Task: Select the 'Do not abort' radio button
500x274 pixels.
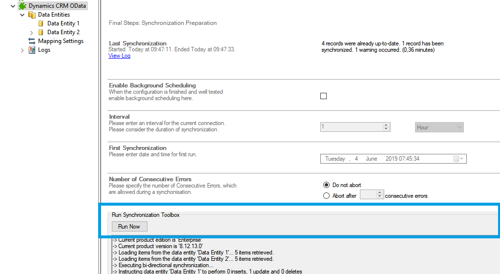Action: tap(327, 185)
